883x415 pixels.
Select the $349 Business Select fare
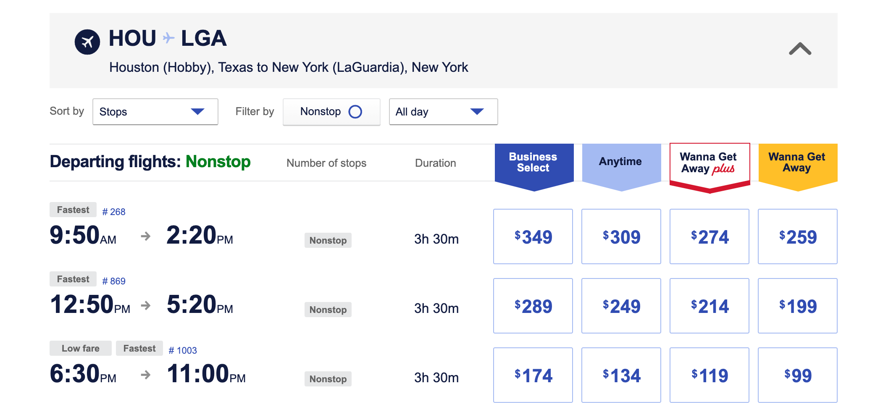(x=533, y=236)
